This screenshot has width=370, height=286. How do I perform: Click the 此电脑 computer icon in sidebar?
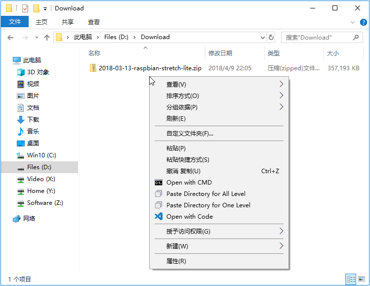coord(16,60)
